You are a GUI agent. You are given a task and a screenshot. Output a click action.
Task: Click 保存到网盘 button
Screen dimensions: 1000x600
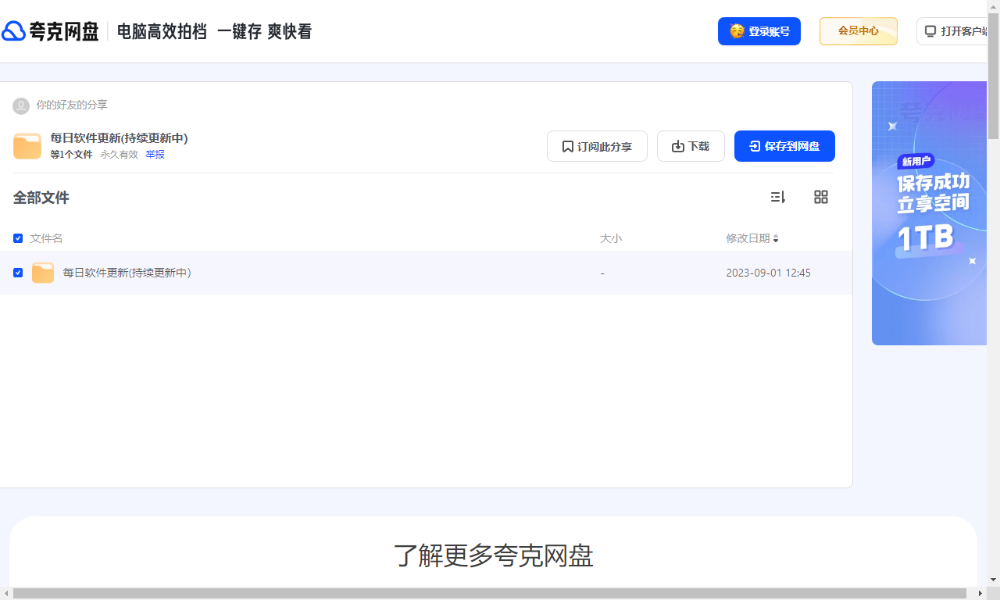click(784, 146)
